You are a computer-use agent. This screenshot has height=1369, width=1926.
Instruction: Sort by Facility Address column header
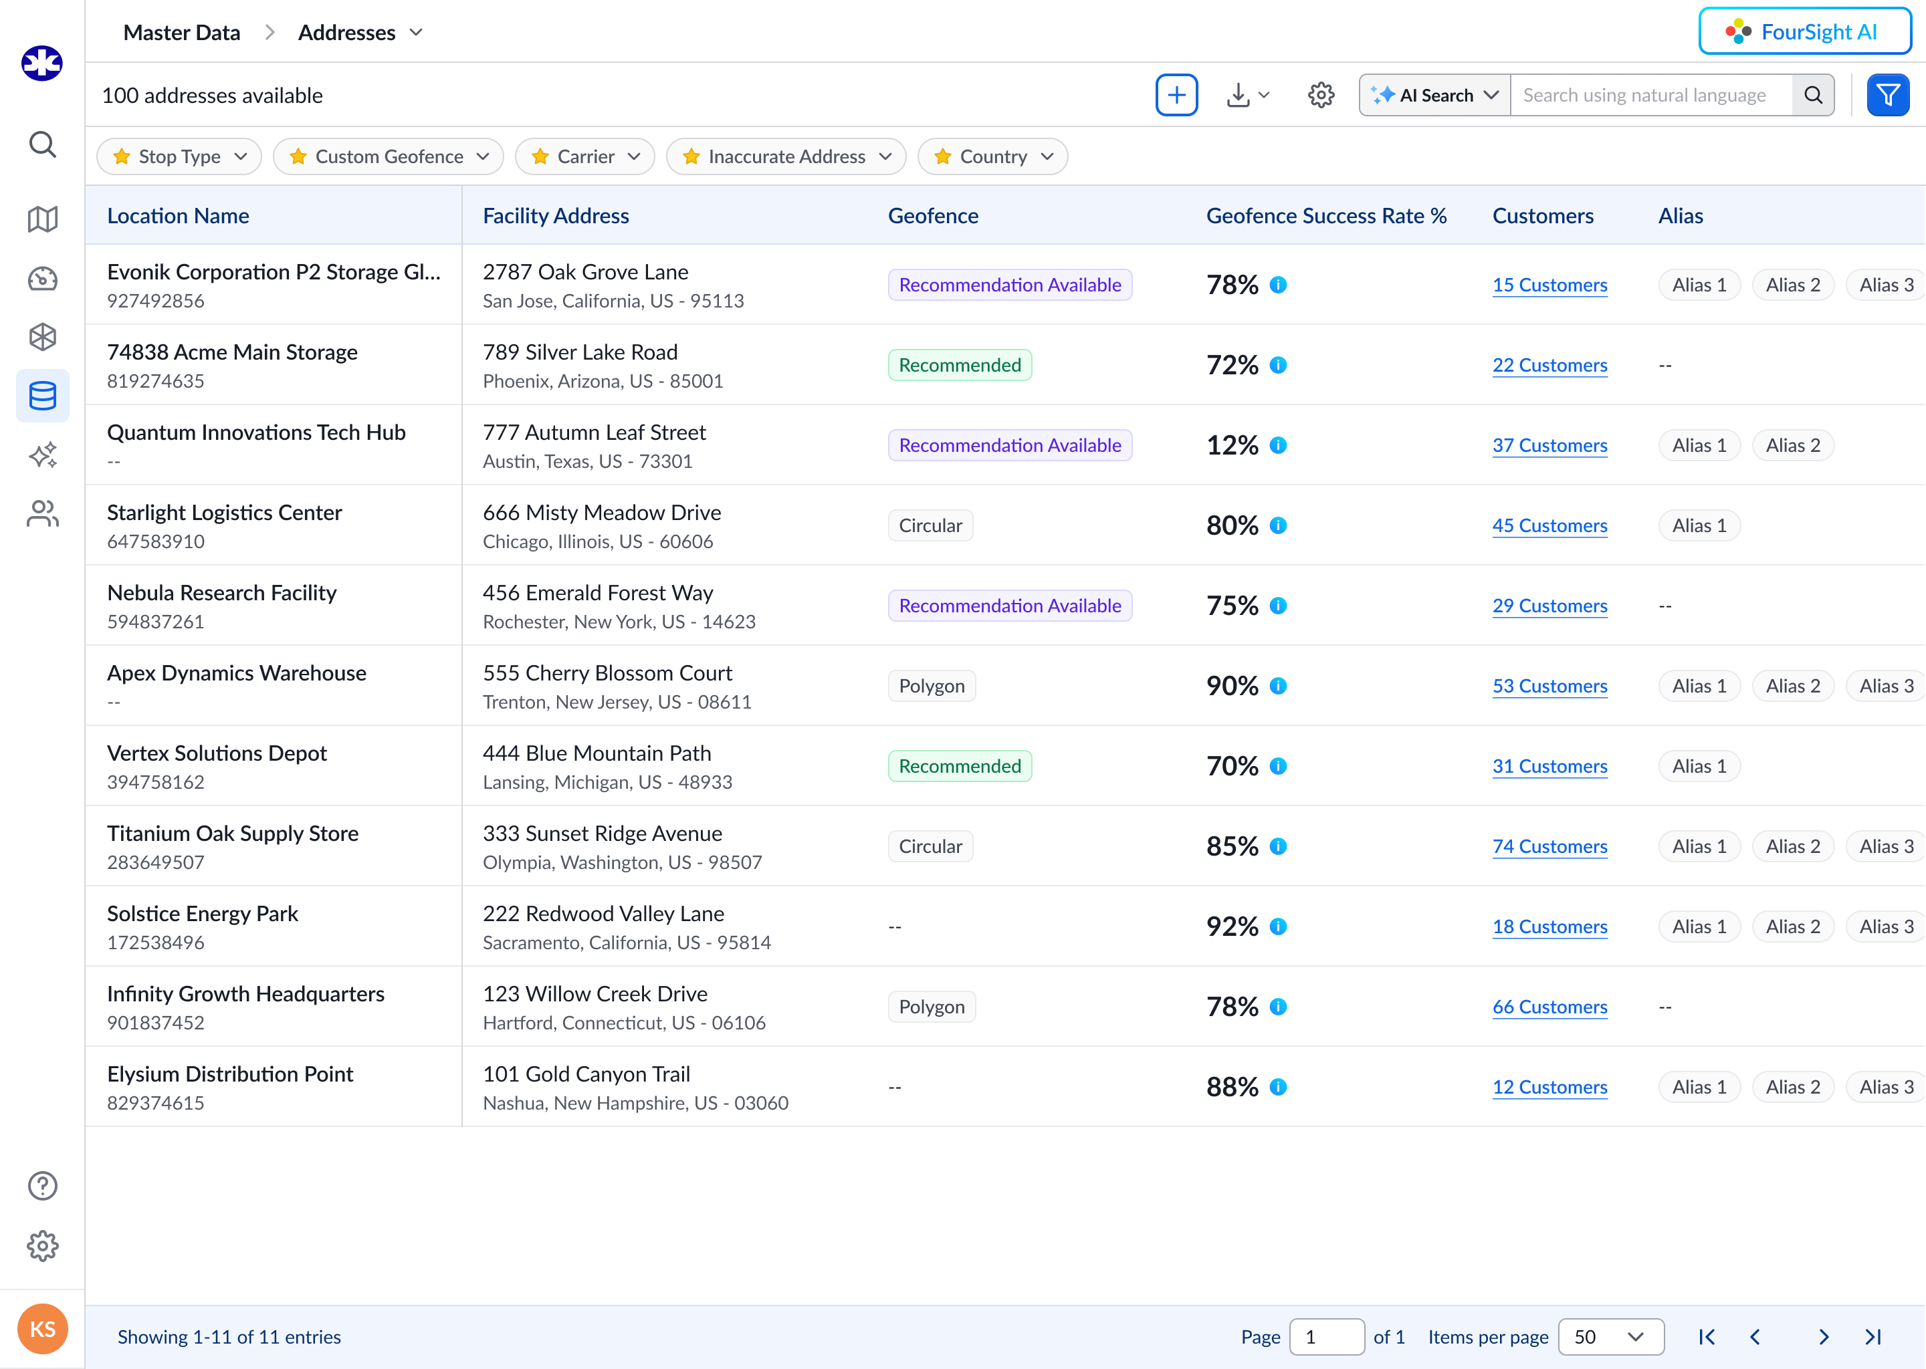(x=556, y=216)
